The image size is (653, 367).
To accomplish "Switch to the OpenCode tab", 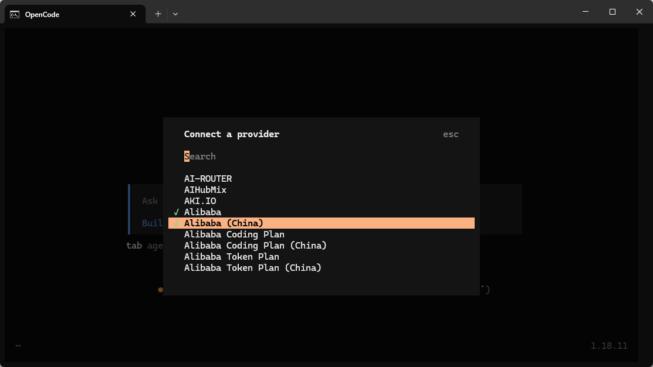I will [75, 14].
